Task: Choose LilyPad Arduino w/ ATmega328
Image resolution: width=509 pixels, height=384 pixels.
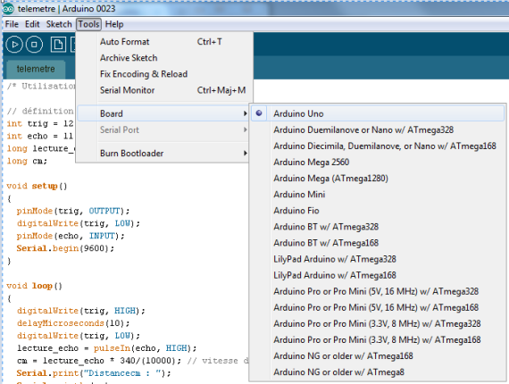Action: coord(378,259)
